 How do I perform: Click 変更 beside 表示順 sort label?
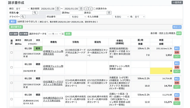click(179, 33)
